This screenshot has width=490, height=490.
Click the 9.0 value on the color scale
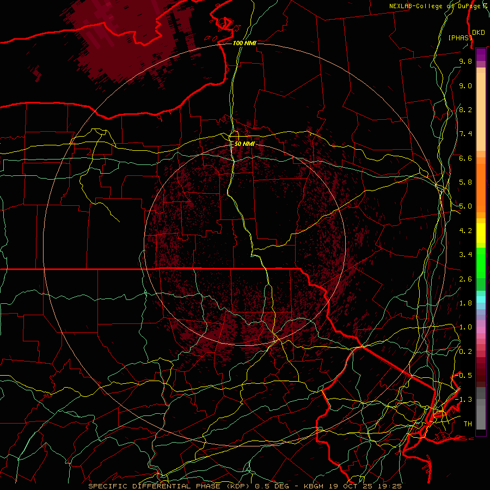(x=465, y=85)
